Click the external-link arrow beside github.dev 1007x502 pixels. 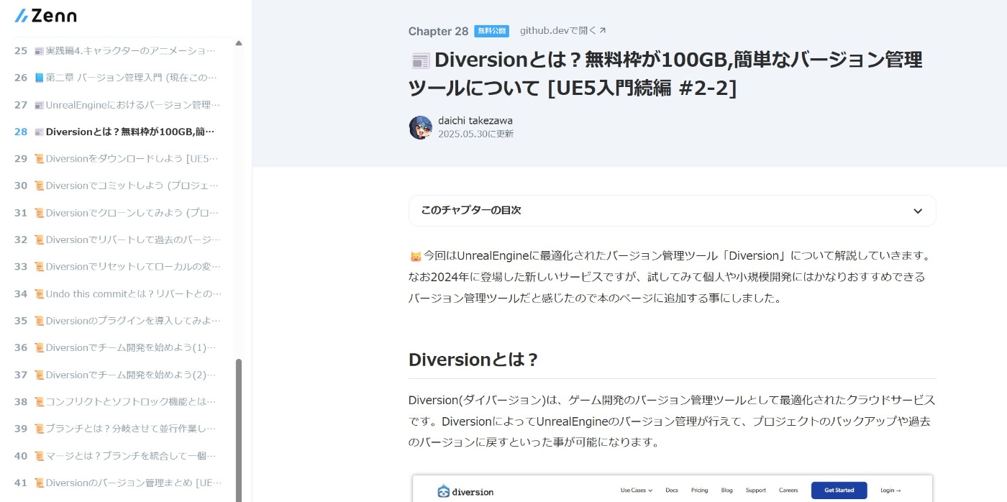(603, 30)
